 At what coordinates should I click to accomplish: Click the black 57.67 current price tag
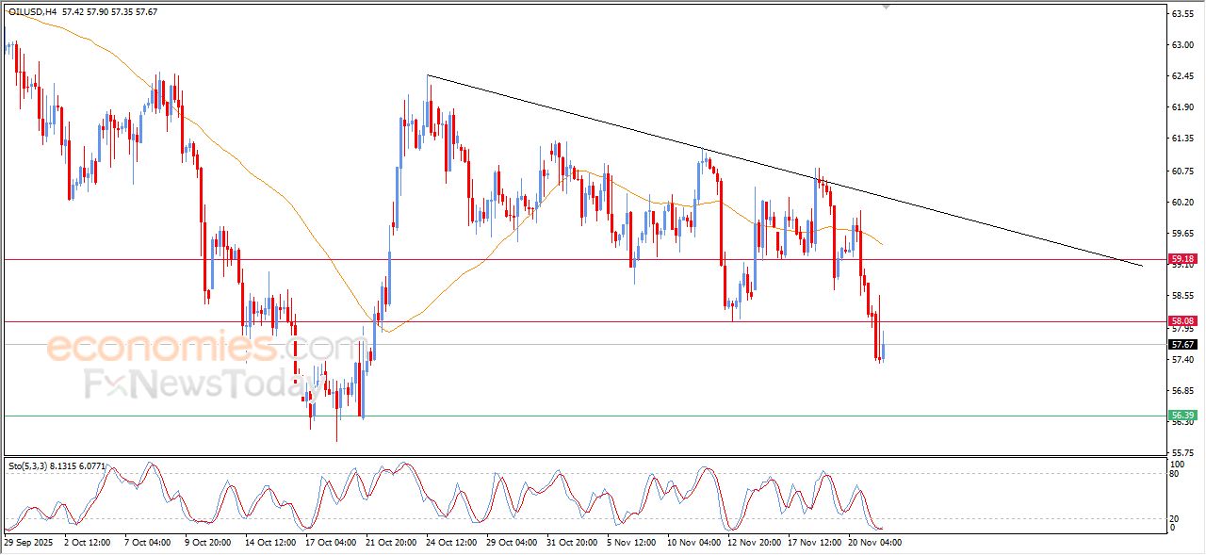tap(1182, 345)
